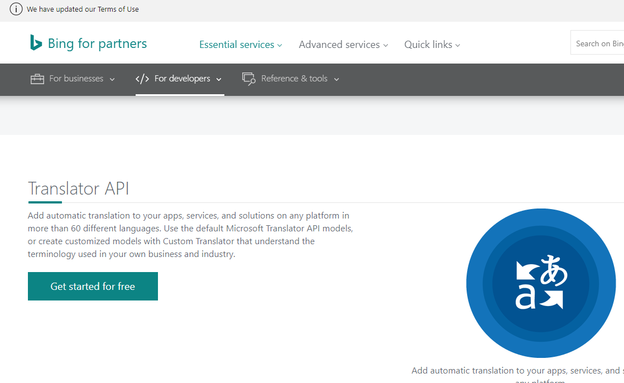Click the Get started for free button

point(93,286)
